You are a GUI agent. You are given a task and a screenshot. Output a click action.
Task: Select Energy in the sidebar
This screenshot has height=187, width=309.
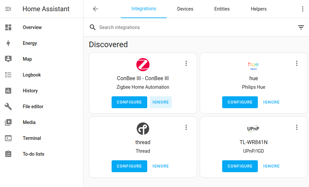42,43
